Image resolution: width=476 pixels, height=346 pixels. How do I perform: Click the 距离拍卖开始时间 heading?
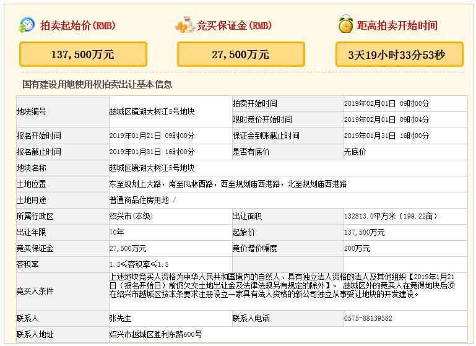(x=397, y=25)
